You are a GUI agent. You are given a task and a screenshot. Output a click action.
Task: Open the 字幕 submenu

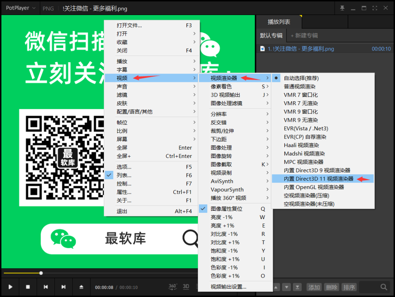coord(152,69)
